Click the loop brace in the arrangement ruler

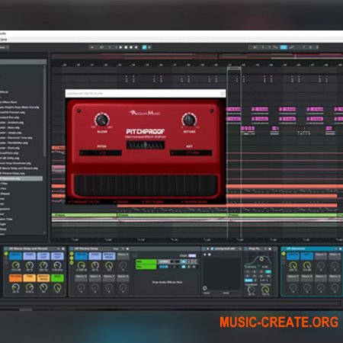[234, 68]
